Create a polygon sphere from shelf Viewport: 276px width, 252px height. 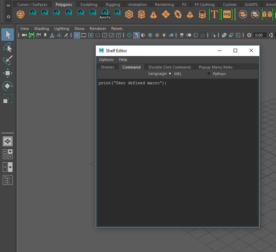click(x=21, y=15)
